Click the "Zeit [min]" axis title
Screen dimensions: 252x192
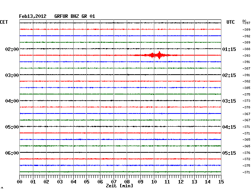tap(119, 186)
